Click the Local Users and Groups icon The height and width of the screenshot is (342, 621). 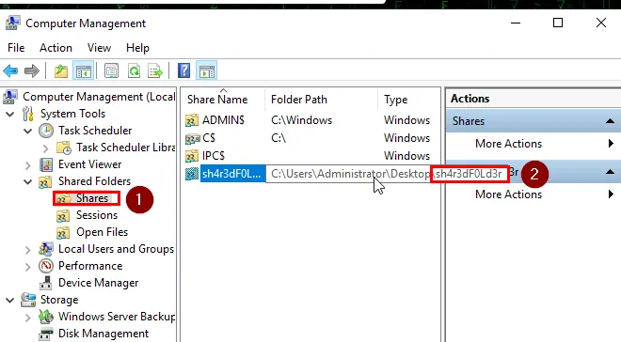[x=46, y=249]
